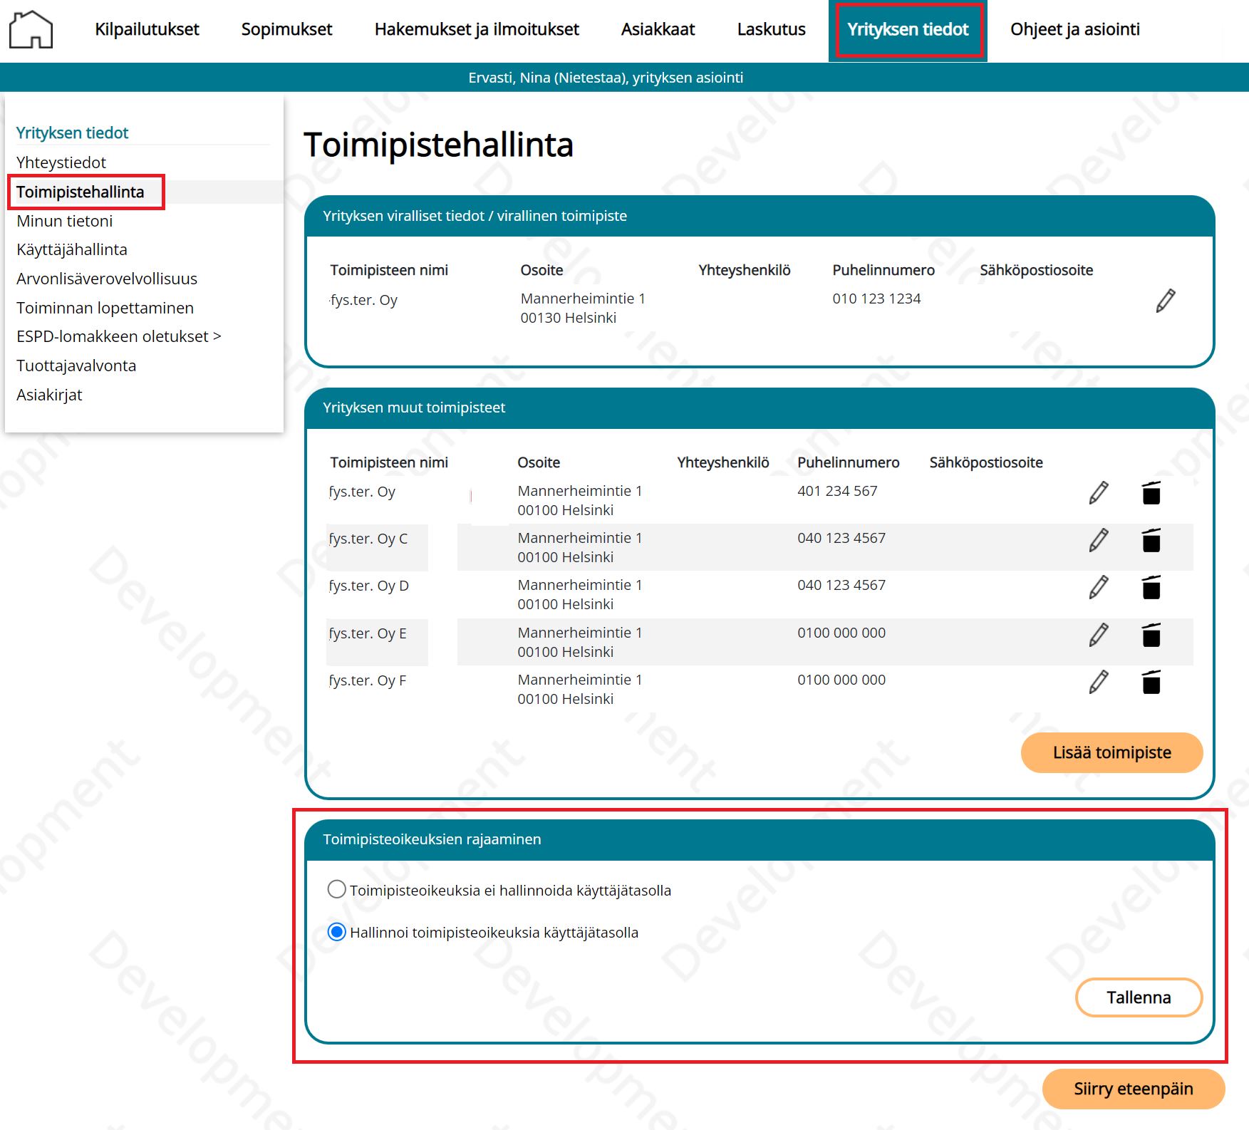The width and height of the screenshot is (1249, 1130).
Task: Open Tuottajavalvonta in the sidebar
Action: coord(76,366)
